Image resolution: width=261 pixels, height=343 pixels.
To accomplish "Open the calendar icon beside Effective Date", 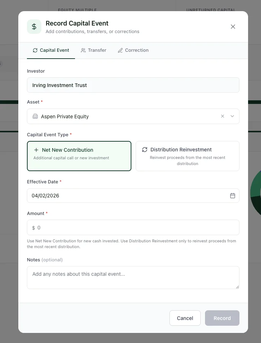I will [233, 196].
